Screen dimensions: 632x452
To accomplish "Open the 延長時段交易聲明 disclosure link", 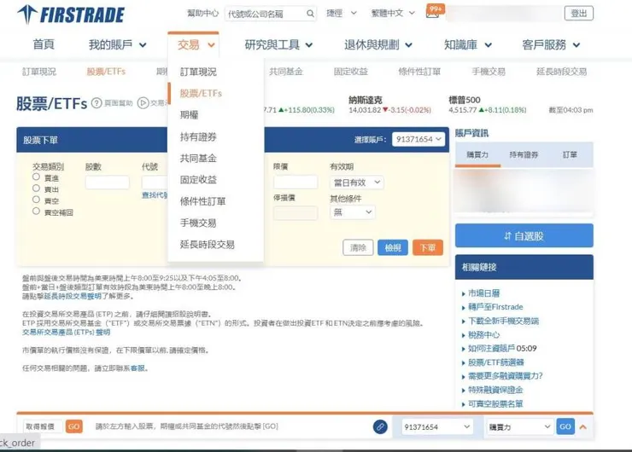I will 73,296.
